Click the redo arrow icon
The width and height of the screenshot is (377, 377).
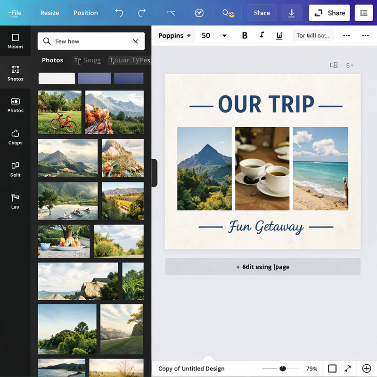[142, 13]
